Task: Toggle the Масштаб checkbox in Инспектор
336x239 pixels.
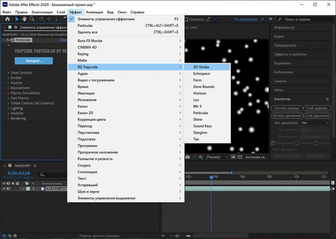Action: click(x=316, y=143)
